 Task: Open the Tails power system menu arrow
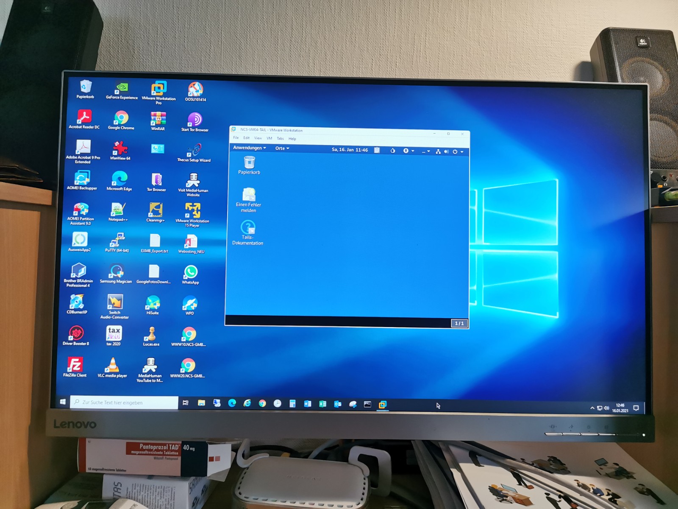(462, 152)
